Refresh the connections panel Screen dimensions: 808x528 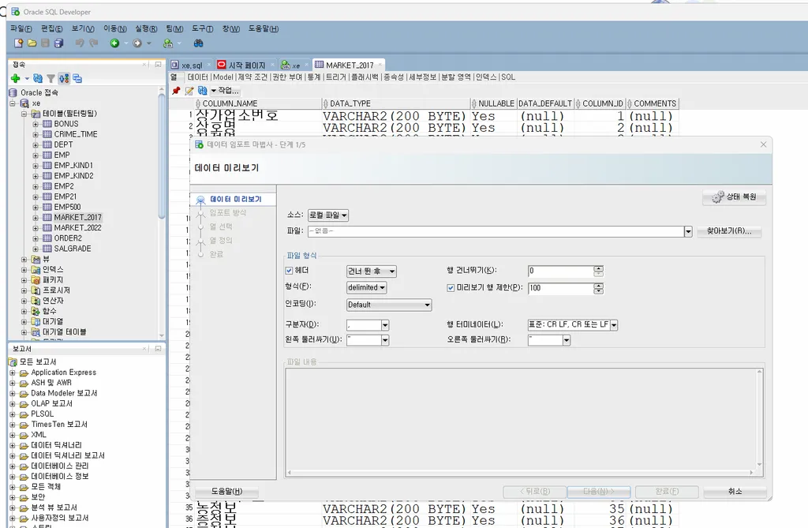tap(38, 78)
